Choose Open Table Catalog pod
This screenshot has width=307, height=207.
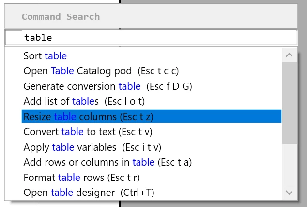(101, 71)
